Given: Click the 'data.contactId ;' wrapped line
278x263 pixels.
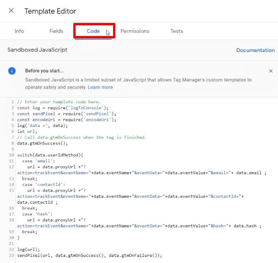Looking at the screenshot, I should click(x=37, y=202).
